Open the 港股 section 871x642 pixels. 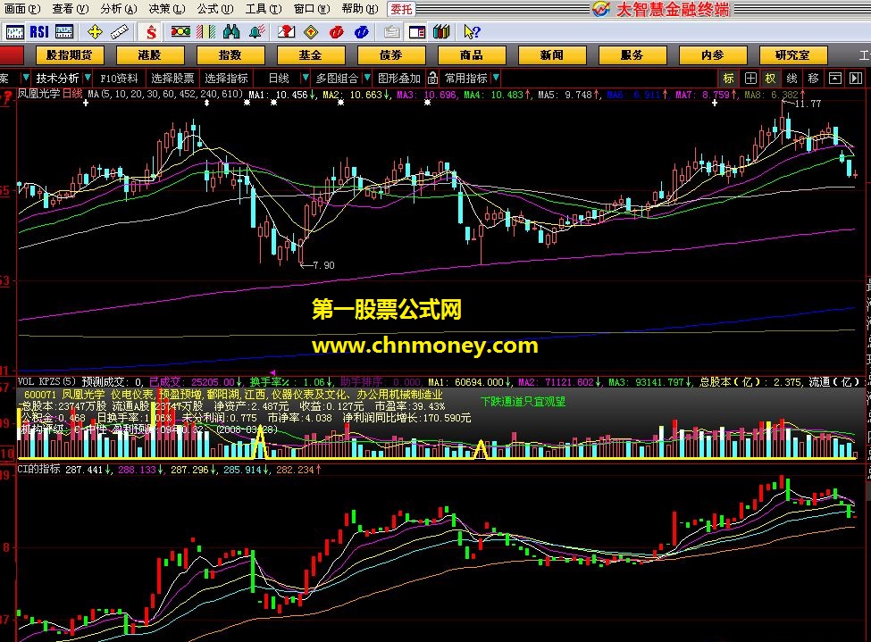tap(150, 55)
